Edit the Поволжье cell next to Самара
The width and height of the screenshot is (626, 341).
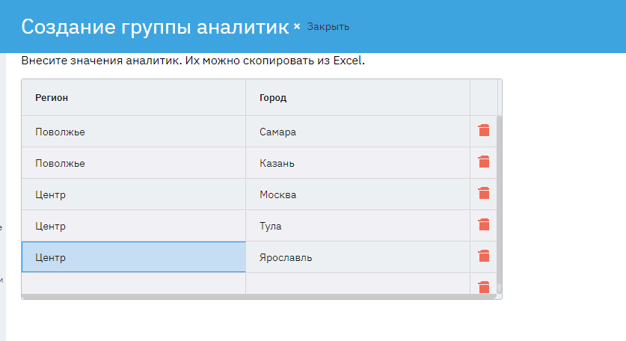coord(133,132)
